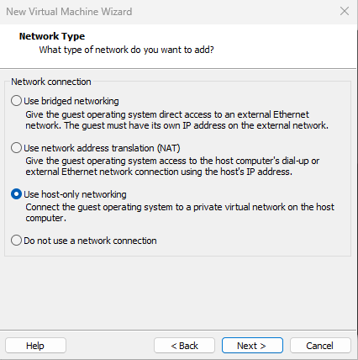Screen dimensions: 358x360
Task: Click the 'Network connection' group label
Action: click(x=51, y=82)
